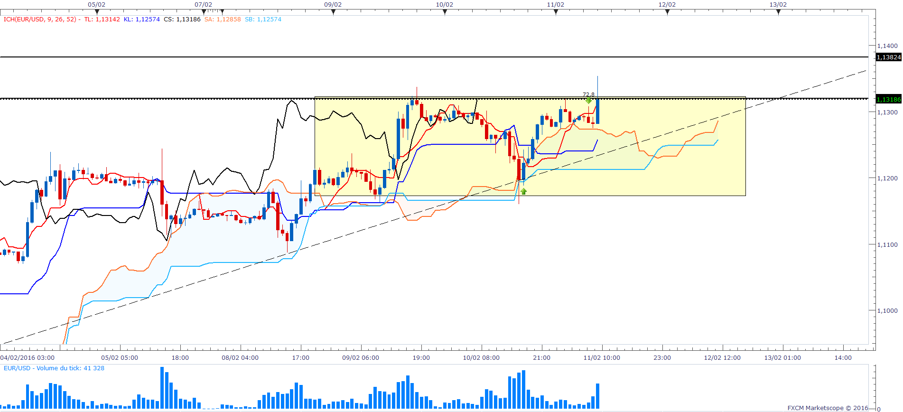
Task: Click the 10/02 day separator triangle
Action: 445,12
